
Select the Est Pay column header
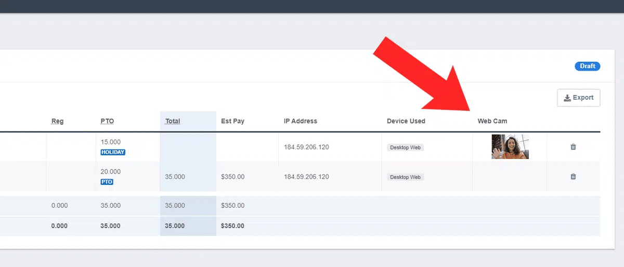pyautogui.click(x=232, y=121)
